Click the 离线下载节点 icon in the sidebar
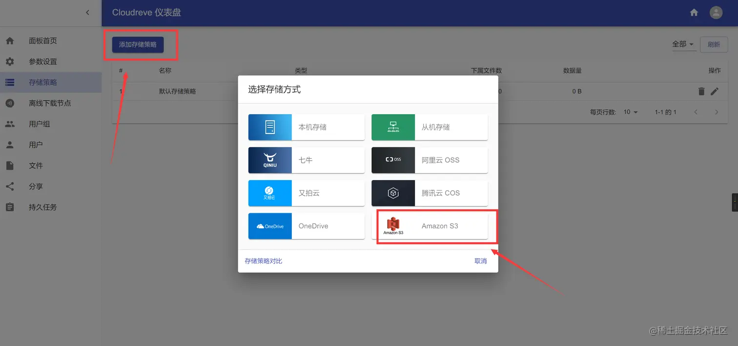The height and width of the screenshot is (346, 738). 10,103
